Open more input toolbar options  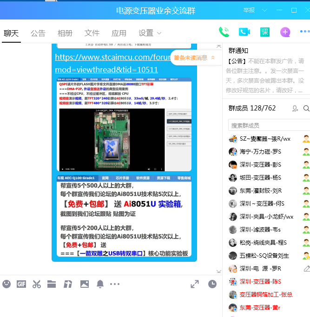(x=115, y=284)
